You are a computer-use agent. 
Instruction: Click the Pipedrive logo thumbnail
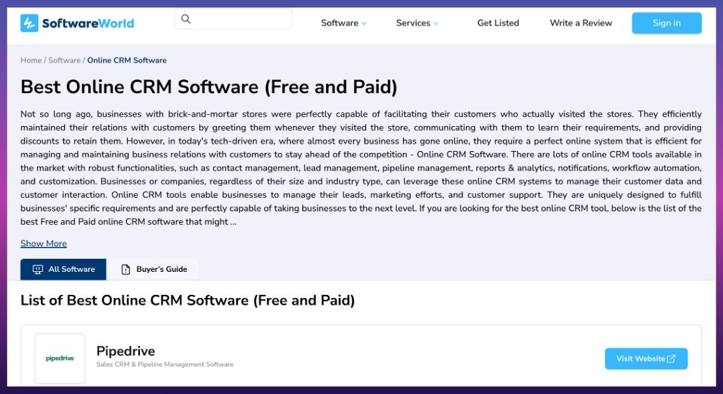[x=59, y=359]
